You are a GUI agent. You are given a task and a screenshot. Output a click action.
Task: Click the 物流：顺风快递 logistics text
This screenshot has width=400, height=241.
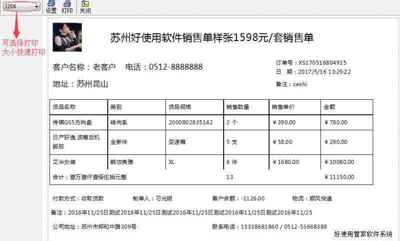point(312,198)
